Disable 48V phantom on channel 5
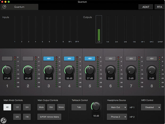The width and height of the screenshot is (165, 124). point(90,59)
